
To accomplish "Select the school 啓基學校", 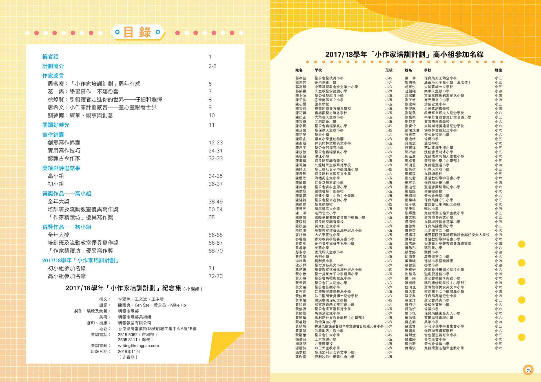I will (322, 104).
